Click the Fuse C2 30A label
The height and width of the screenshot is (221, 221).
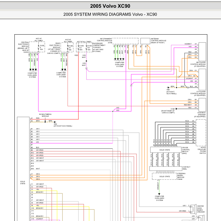pyautogui.click(x=81, y=48)
